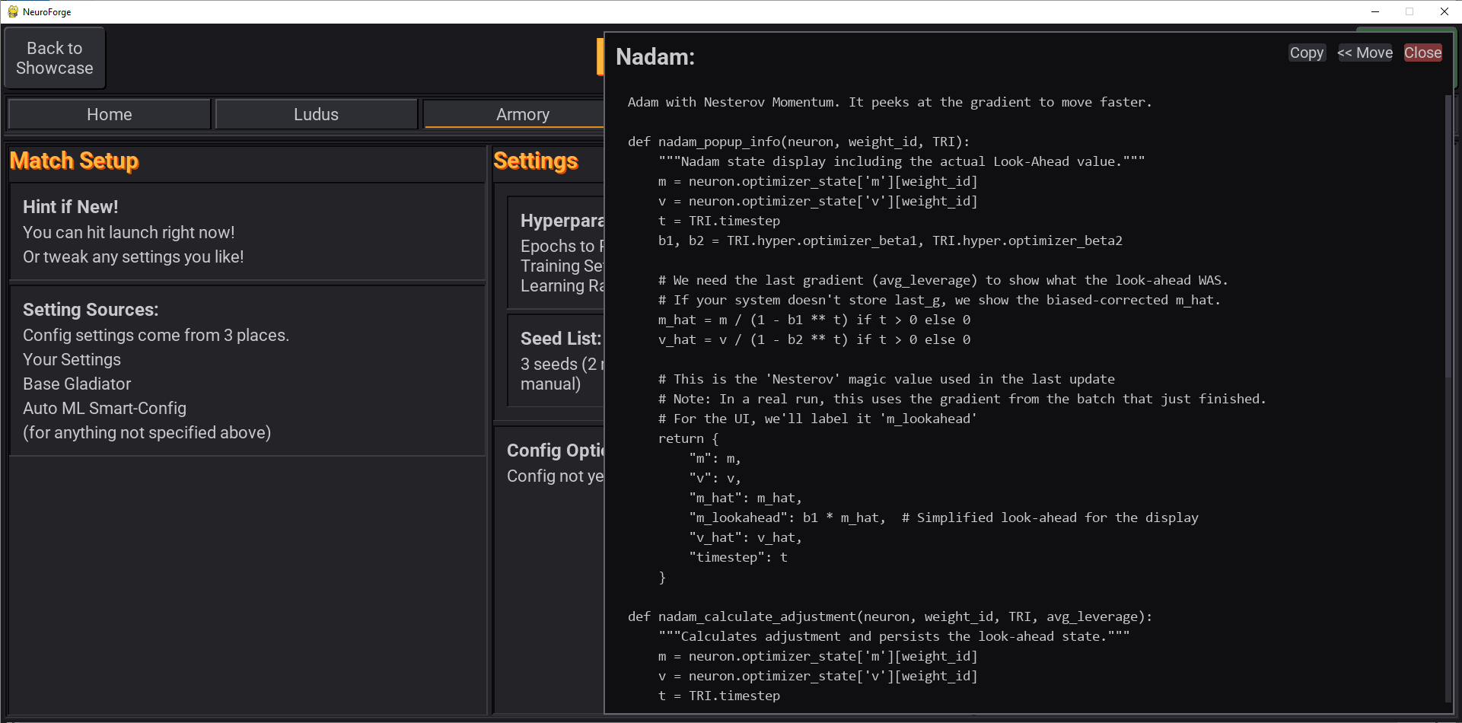The height and width of the screenshot is (723, 1462).
Task: Open the Ludus tab
Action: click(x=316, y=114)
